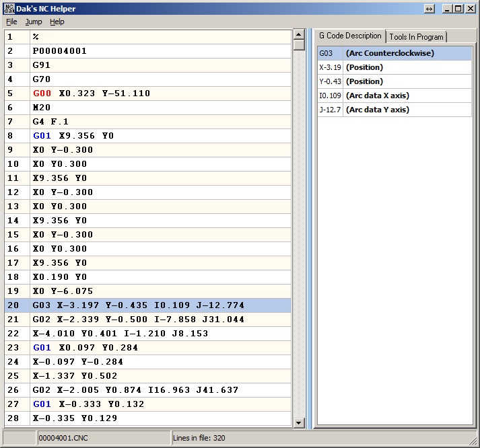Image resolution: width=480 pixels, height=448 pixels.
Task: Click the scroll down arrow of code list
Action: (300, 422)
